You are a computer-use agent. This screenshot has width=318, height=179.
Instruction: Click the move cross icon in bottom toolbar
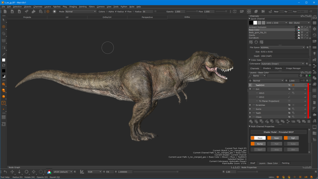coord(12,172)
